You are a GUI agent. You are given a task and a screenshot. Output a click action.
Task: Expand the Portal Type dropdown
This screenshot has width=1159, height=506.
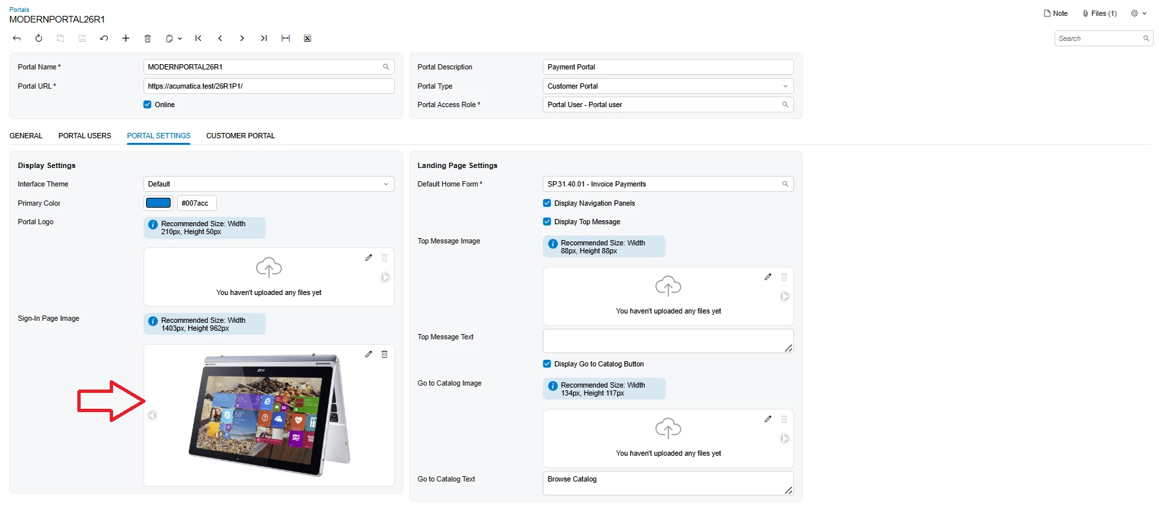pos(785,86)
